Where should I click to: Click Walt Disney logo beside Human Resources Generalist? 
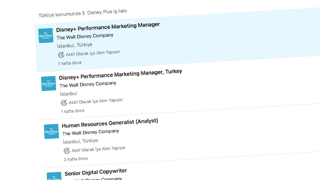point(51,131)
